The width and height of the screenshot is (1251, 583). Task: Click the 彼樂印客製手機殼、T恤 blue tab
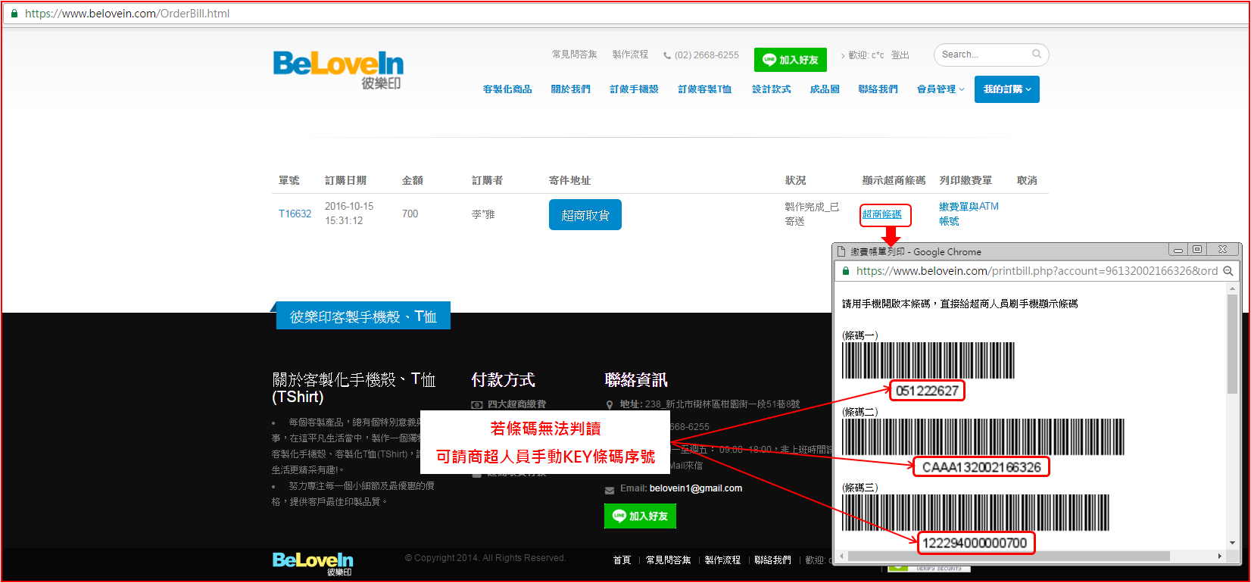click(x=363, y=316)
